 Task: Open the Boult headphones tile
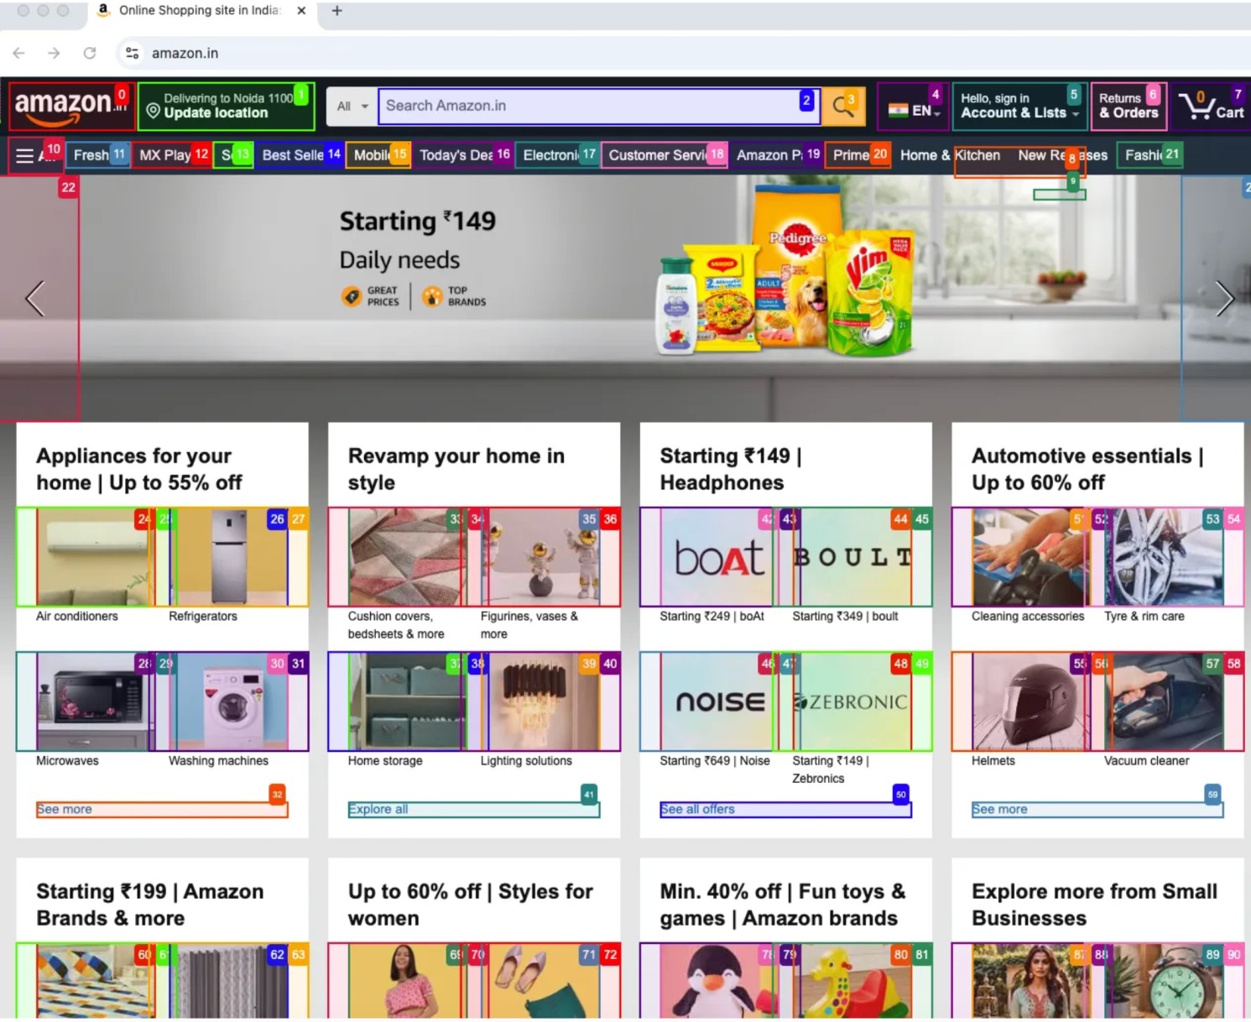pyautogui.click(x=852, y=556)
